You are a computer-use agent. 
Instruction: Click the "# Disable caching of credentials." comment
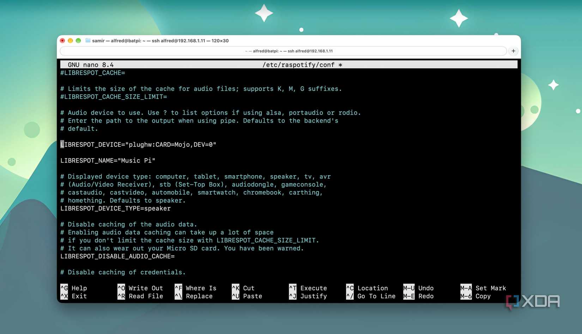tap(123, 272)
